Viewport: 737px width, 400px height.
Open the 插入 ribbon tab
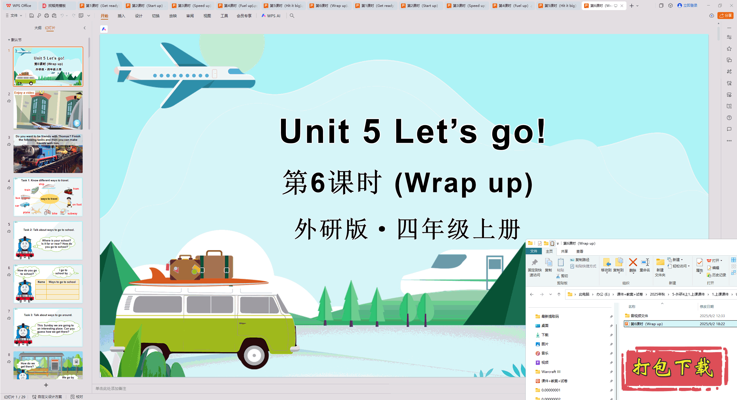[x=121, y=16]
